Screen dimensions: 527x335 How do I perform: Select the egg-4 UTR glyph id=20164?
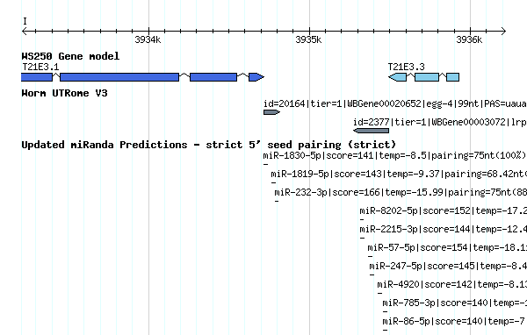tap(271, 112)
